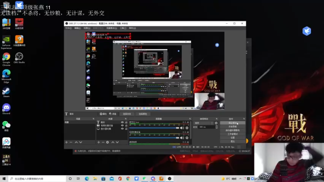324x182 pixels.
Task: Open Google Chrome desktop shortcut
Action: [x=6, y=59]
